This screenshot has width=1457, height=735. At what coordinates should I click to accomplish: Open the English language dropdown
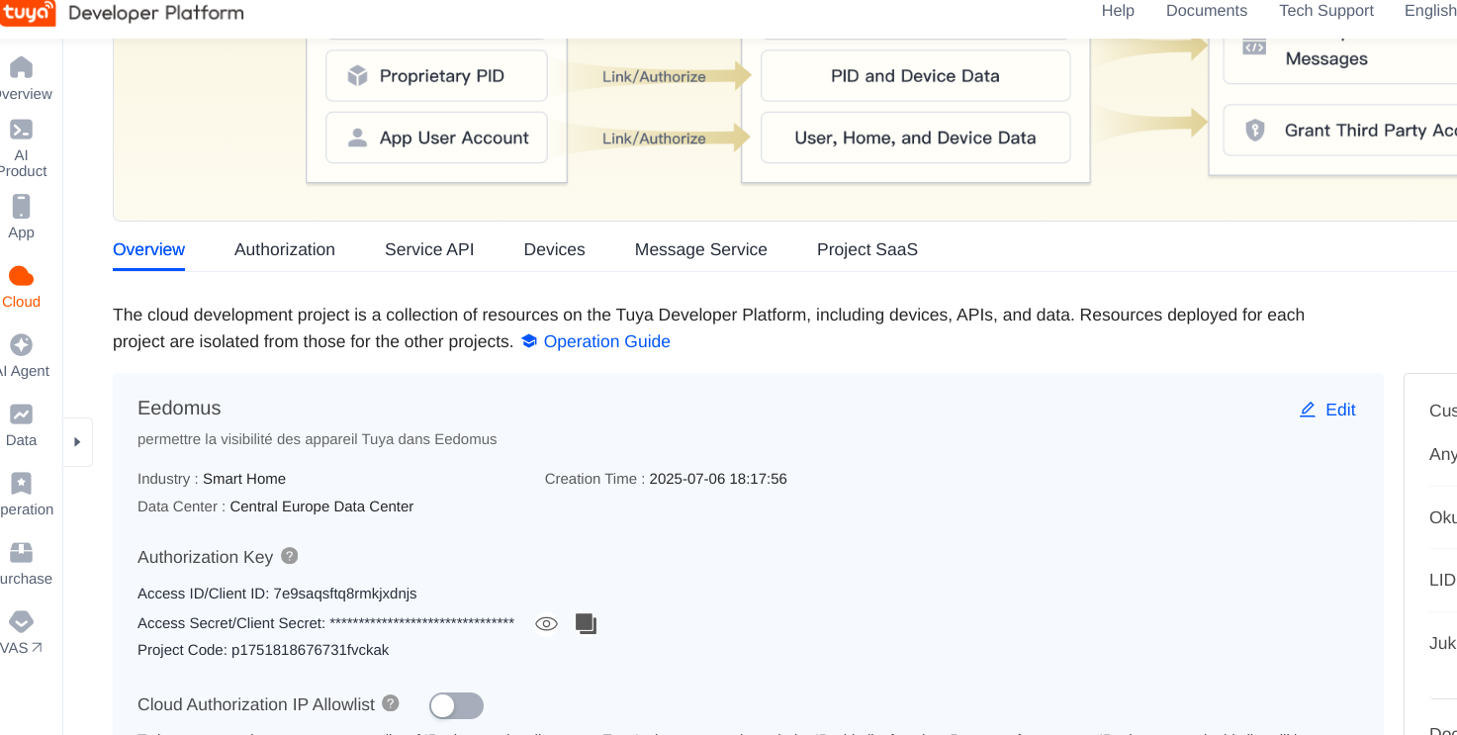click(x=1430, y=11)
